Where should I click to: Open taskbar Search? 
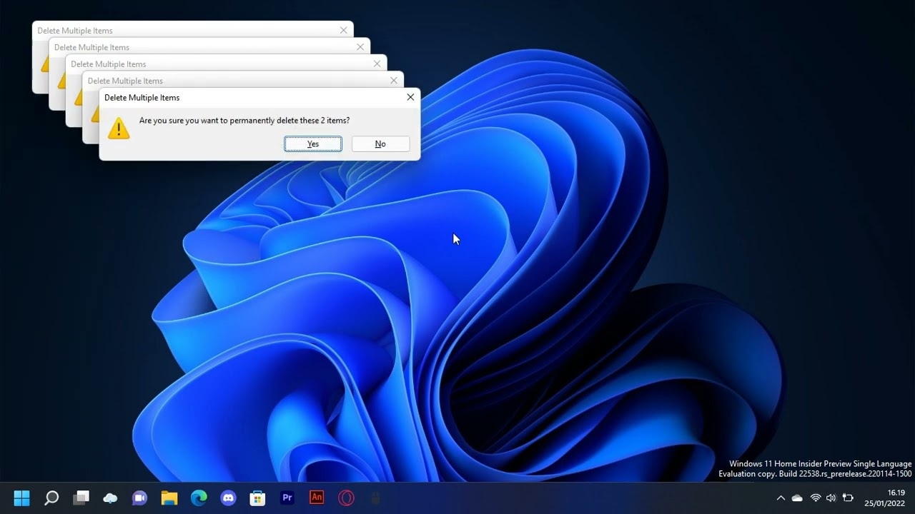(51, 498)
